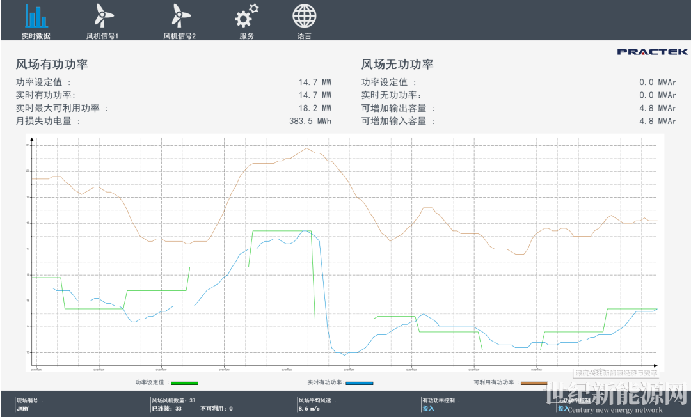Screen dimensions: 691x417
Task: Click the reactive power setpoint 0.0 MVAr
Action: 657,83
